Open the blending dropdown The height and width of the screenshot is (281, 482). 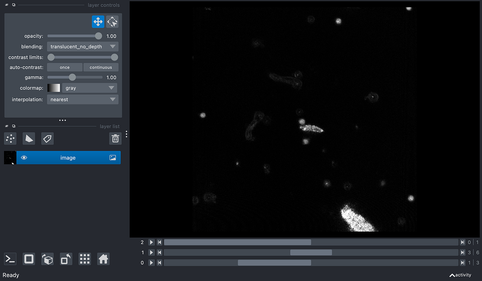(82, 46)
